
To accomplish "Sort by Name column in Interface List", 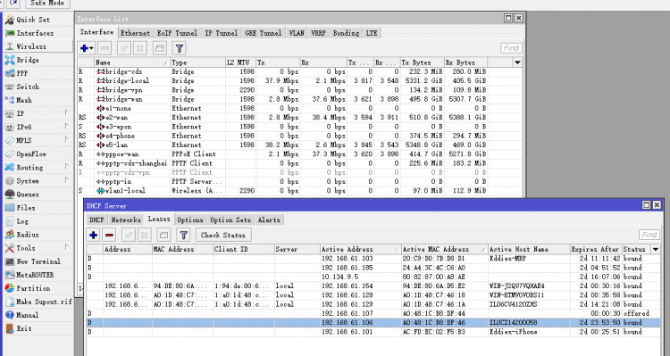I will [132, 62].
